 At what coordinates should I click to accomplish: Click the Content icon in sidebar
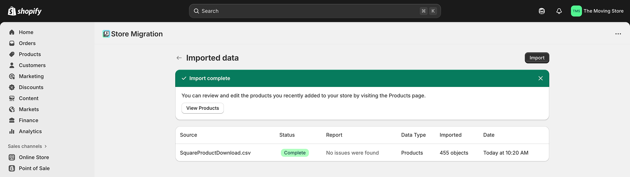(12, 98)
